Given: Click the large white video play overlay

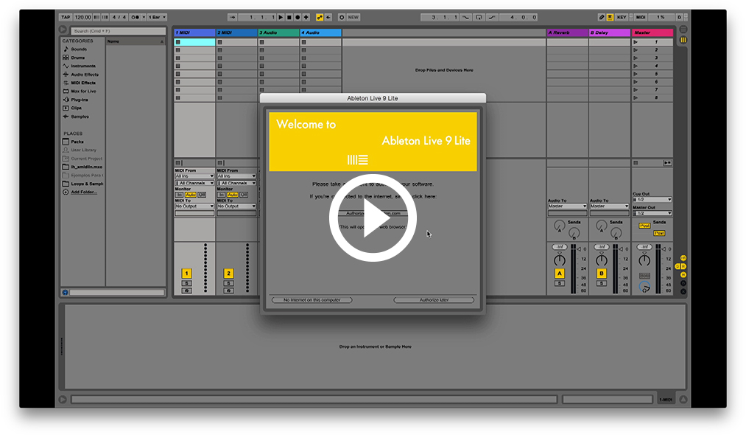Looking at the screenshot, I should tap(373, 217).
